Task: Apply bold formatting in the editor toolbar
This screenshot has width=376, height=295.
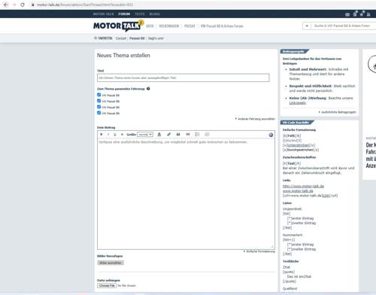Action: click(x=102, y=135)
